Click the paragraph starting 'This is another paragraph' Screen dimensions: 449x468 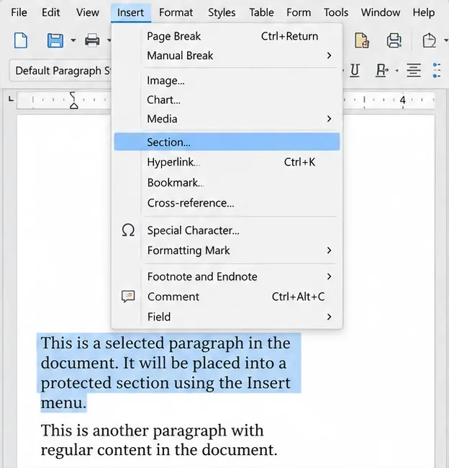click(x=159, y=440)
